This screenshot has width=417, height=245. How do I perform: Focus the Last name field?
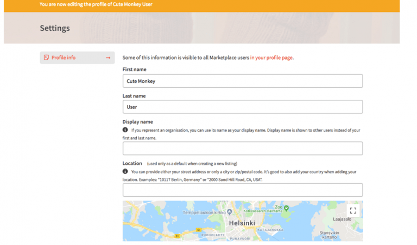[x=243, y=107]
